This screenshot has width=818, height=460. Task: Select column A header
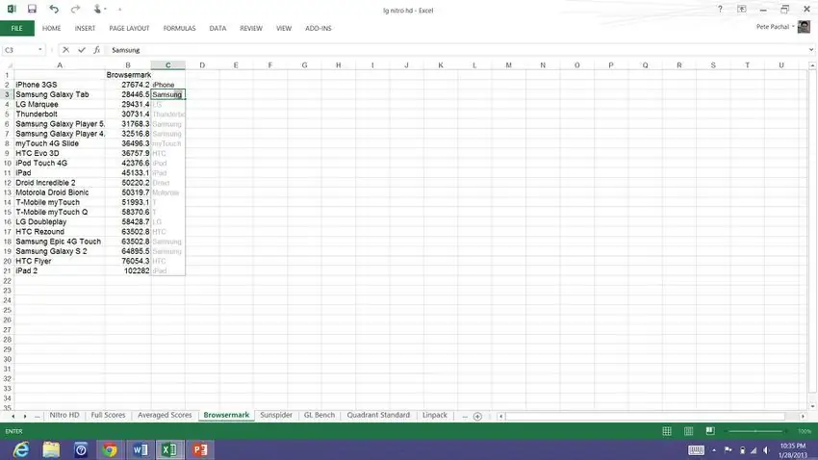(x=60, y=65)
